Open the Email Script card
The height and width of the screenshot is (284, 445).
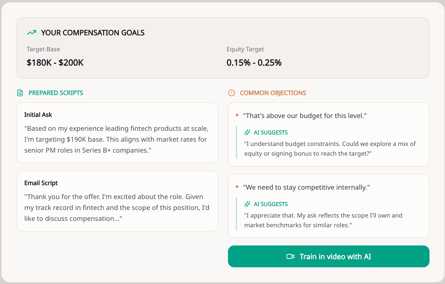[x=117, y=201]
